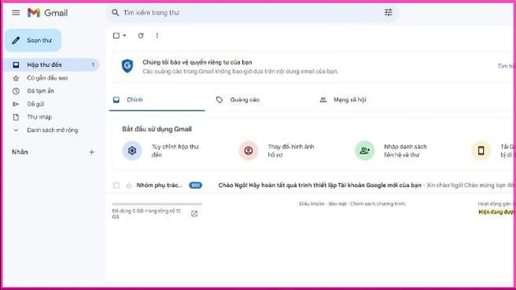
Task: Open Hộp thư đến folder
Action: coord(51,65)
